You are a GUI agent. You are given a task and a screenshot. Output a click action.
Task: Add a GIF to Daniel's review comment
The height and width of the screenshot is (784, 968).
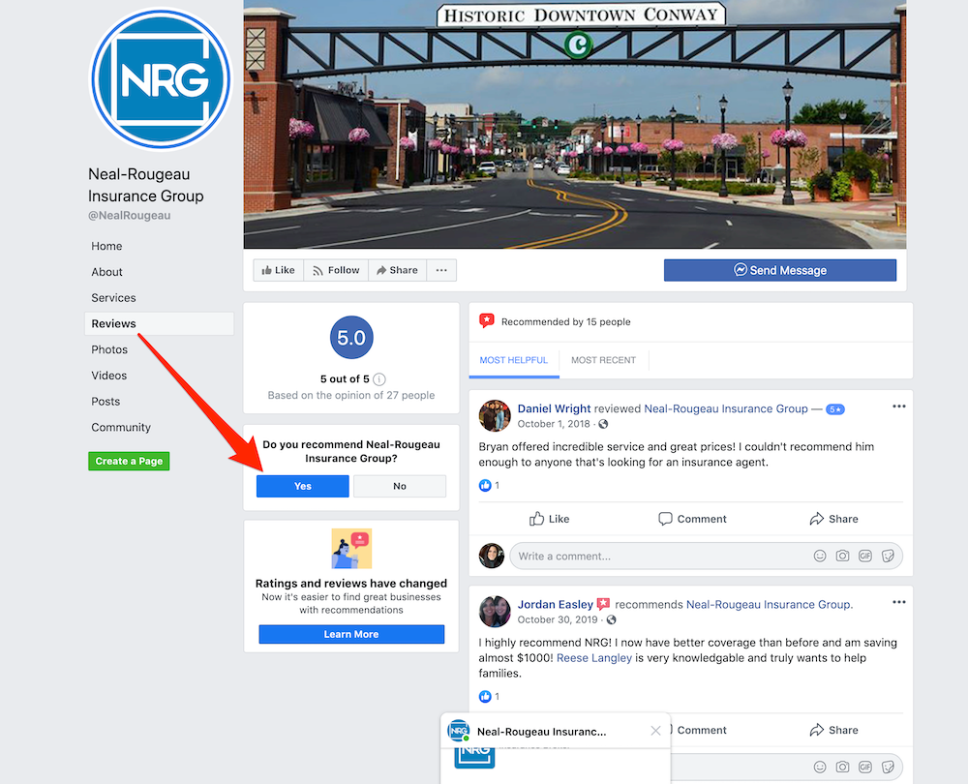[x=865, y=557]
